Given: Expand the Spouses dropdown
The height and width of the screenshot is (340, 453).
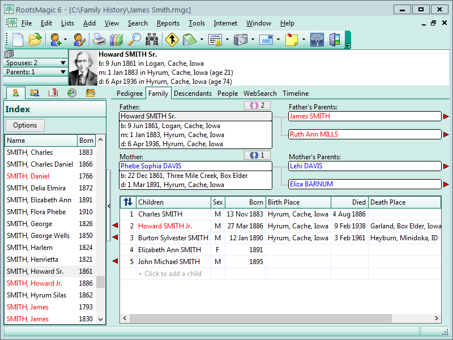Looking at the screenshot, I should tap(63, 63).
